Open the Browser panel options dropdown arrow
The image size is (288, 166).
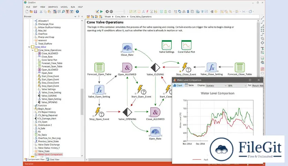75,16
